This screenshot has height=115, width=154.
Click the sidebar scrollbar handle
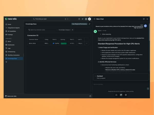click(x=24, y=55)
